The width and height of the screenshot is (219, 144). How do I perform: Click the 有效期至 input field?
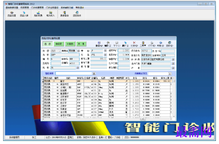[x=124, y=68]
